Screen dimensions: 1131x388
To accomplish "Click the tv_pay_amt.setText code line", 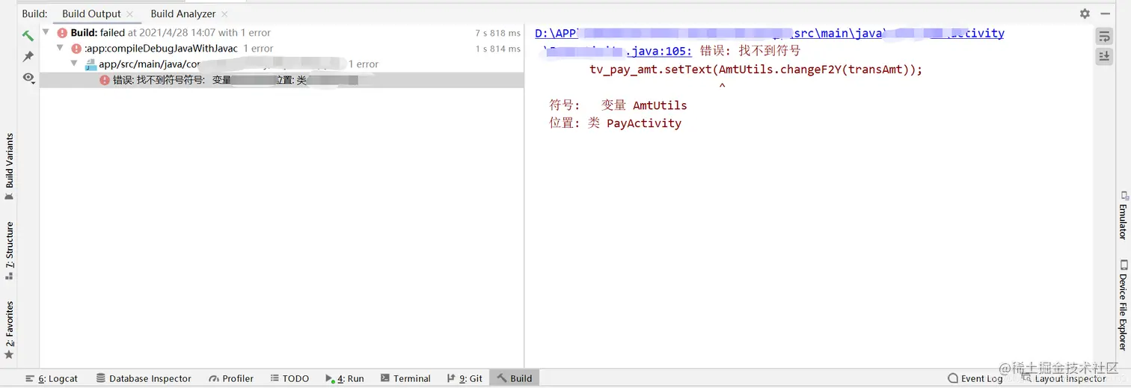I will point(755,69).
